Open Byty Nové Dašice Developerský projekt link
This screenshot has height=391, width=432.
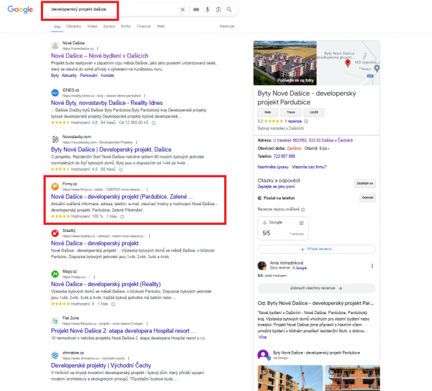point(111,149)
